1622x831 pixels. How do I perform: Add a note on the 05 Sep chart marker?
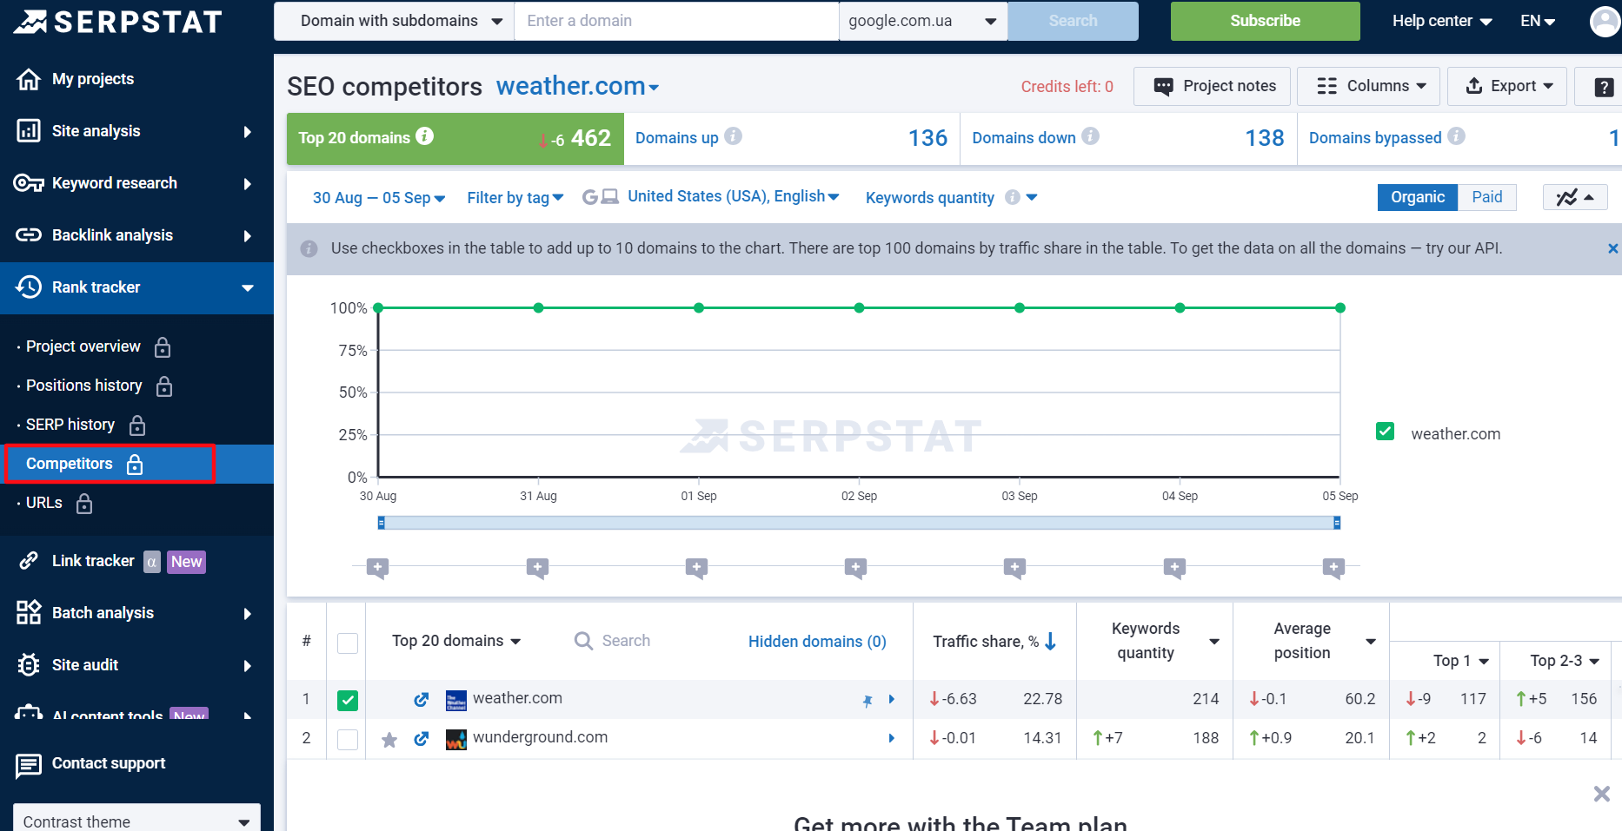click(x=1333, y=568)
